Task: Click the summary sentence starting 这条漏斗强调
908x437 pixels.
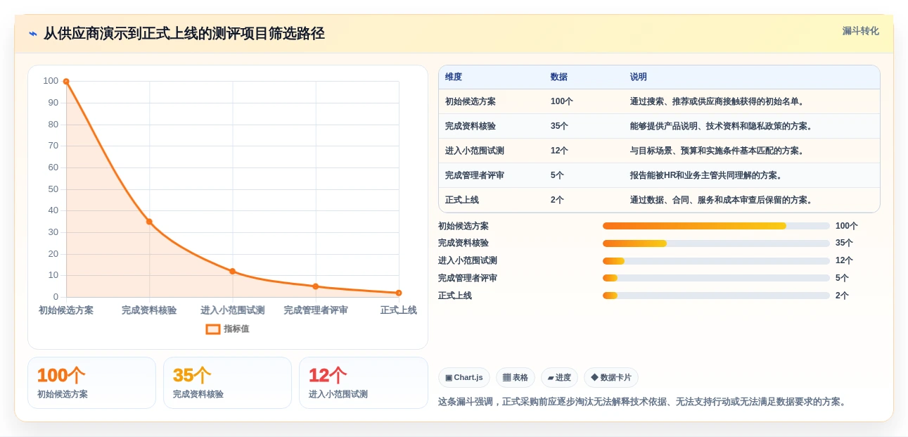Action: pyautogui.click(x=644, y=402)
